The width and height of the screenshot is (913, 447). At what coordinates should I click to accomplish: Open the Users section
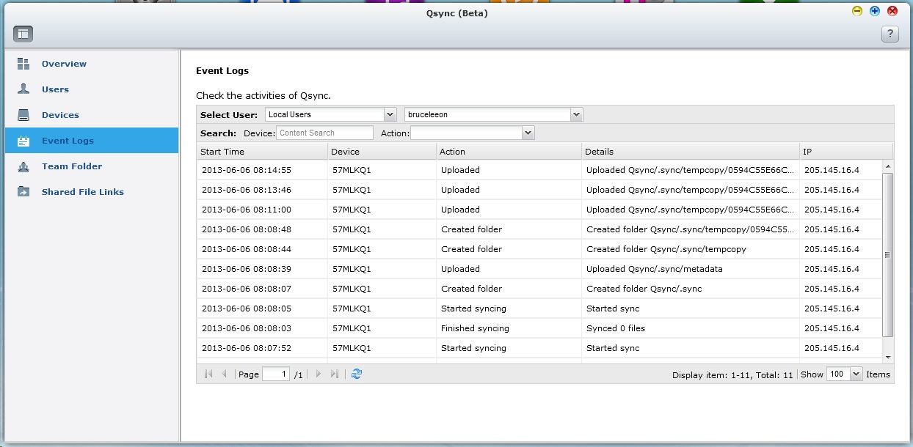click(92, 89)
